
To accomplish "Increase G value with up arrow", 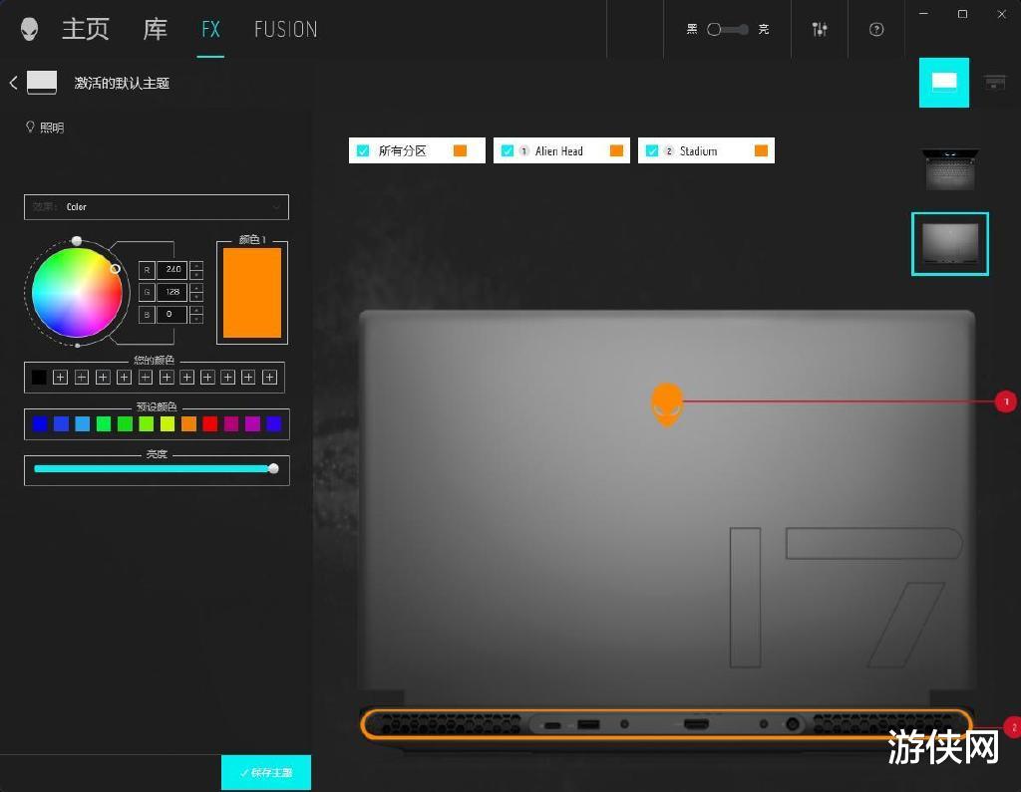I will click(x=196, y=288).
